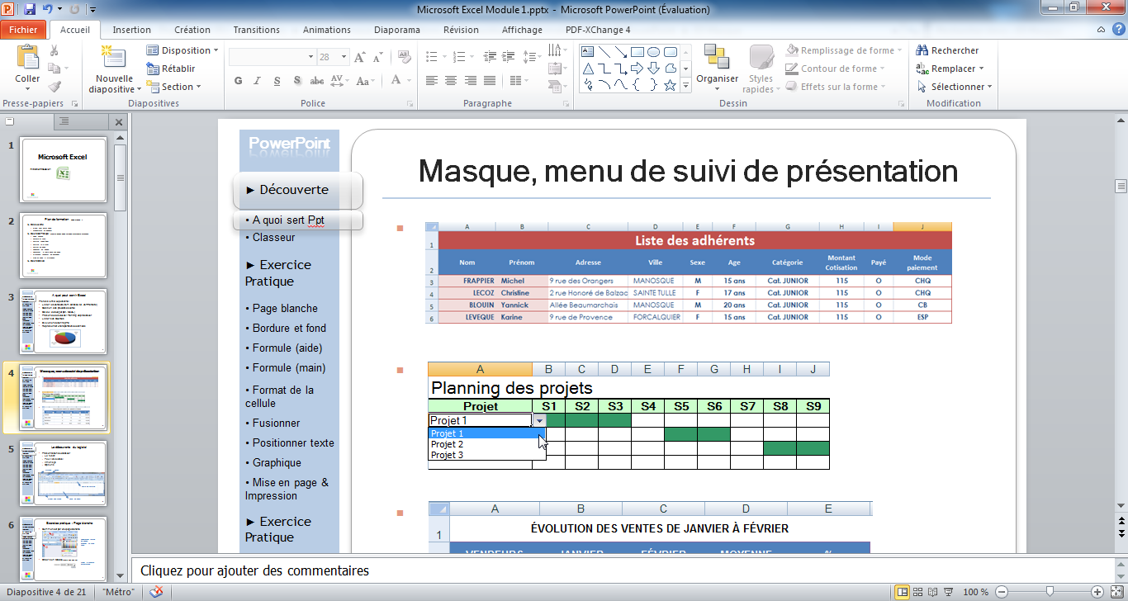
Task: Open the Section dropdown
Action: tap(174, 87)
